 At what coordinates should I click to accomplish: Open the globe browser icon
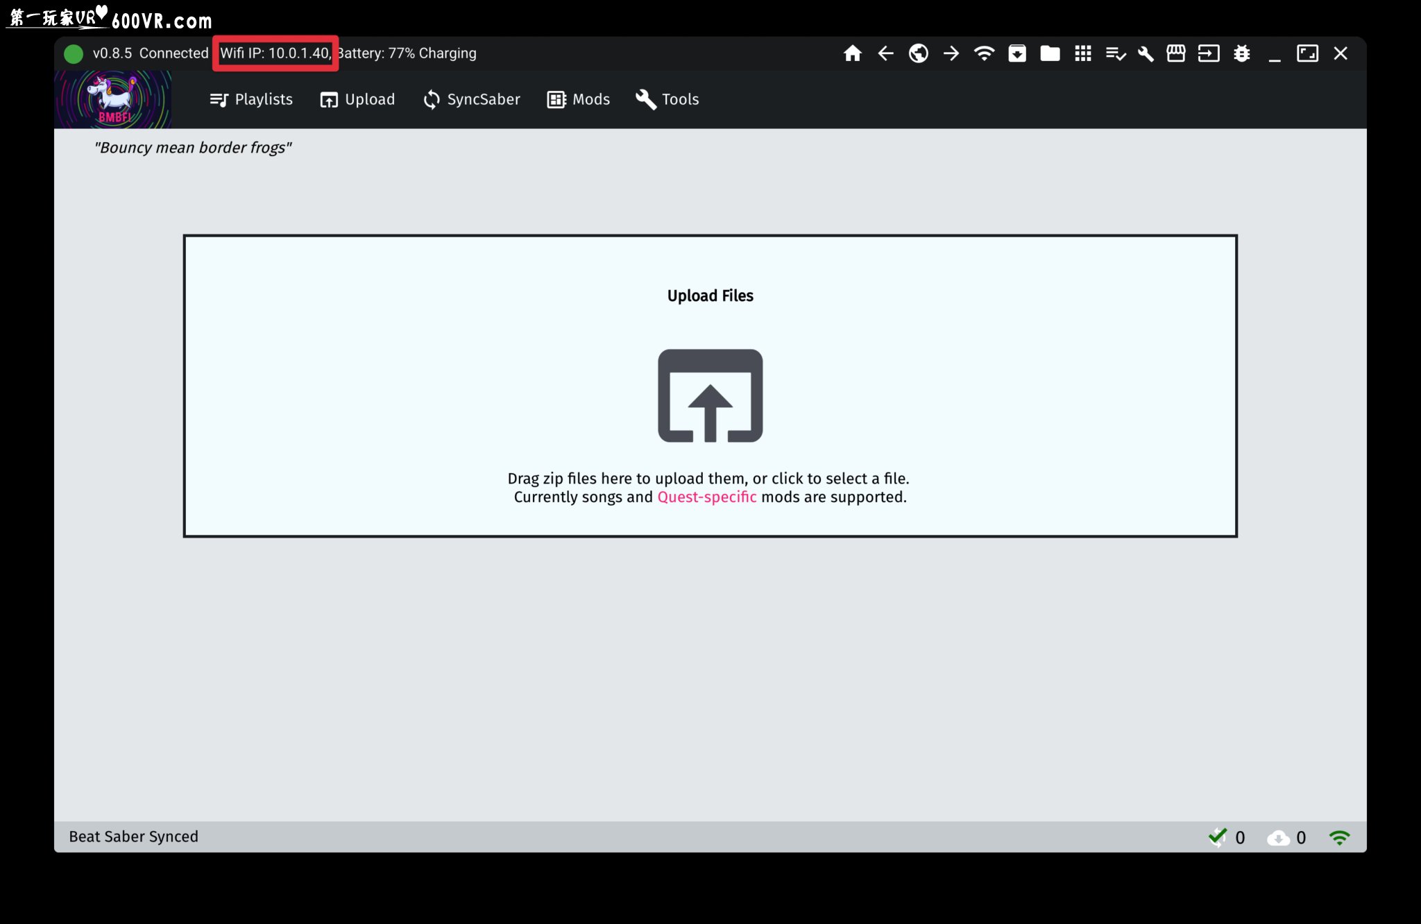[x=918, y=53]
